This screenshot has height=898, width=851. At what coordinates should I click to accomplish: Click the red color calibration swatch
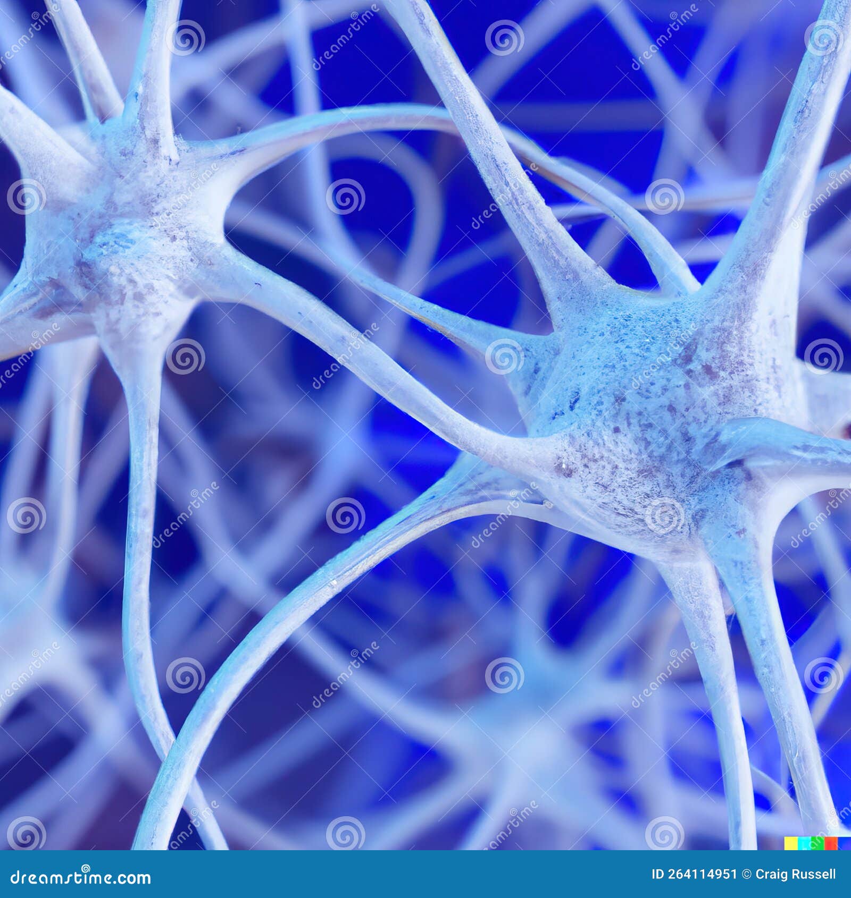click(x=831, y=842)
